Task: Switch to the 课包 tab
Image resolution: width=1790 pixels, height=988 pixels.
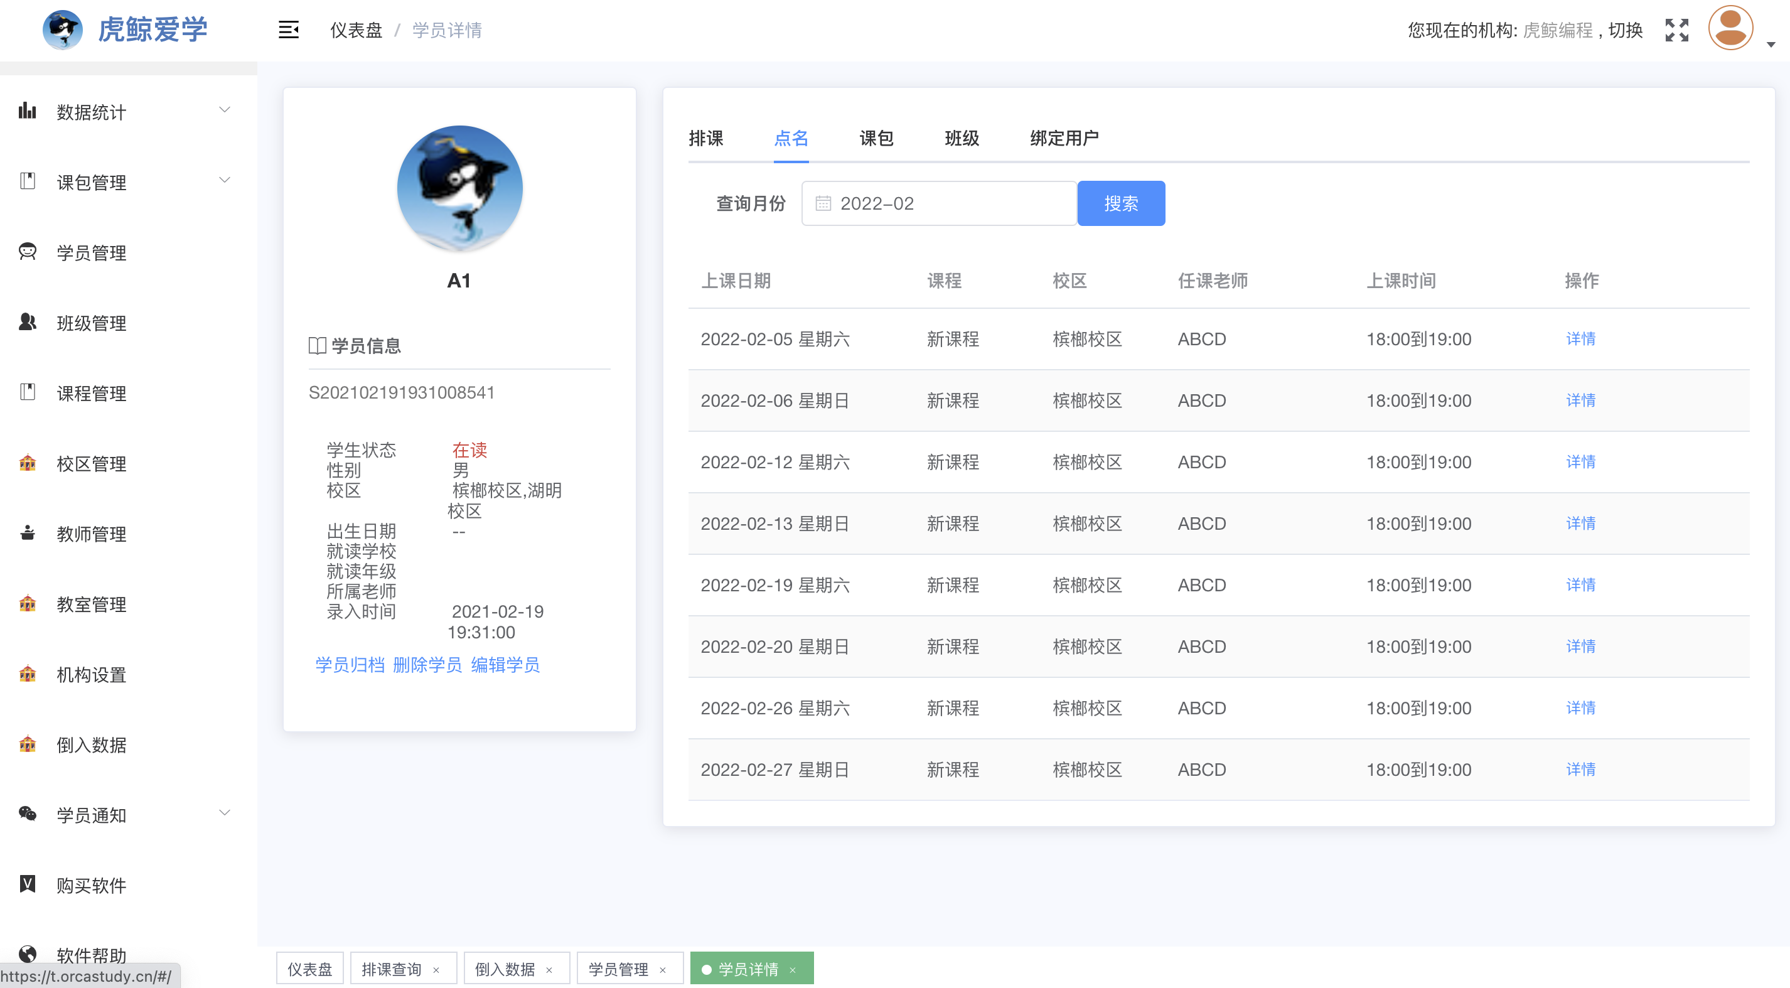Action: click(x=876, y=138)
